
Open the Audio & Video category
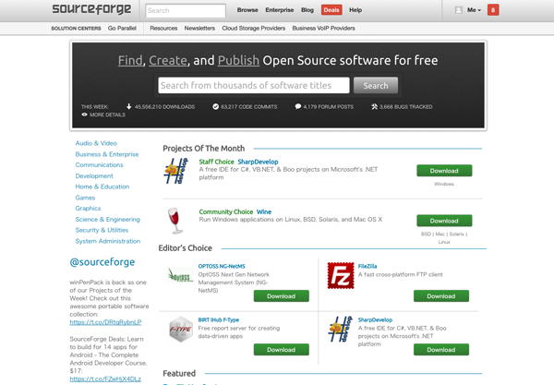pyautogui.click(x=96, y=143)
